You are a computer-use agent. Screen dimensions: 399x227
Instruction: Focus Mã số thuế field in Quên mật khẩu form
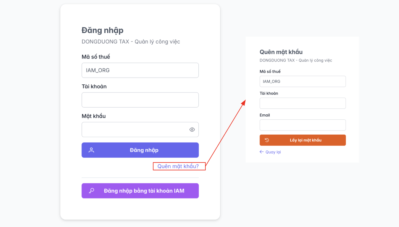pos(303,81)
